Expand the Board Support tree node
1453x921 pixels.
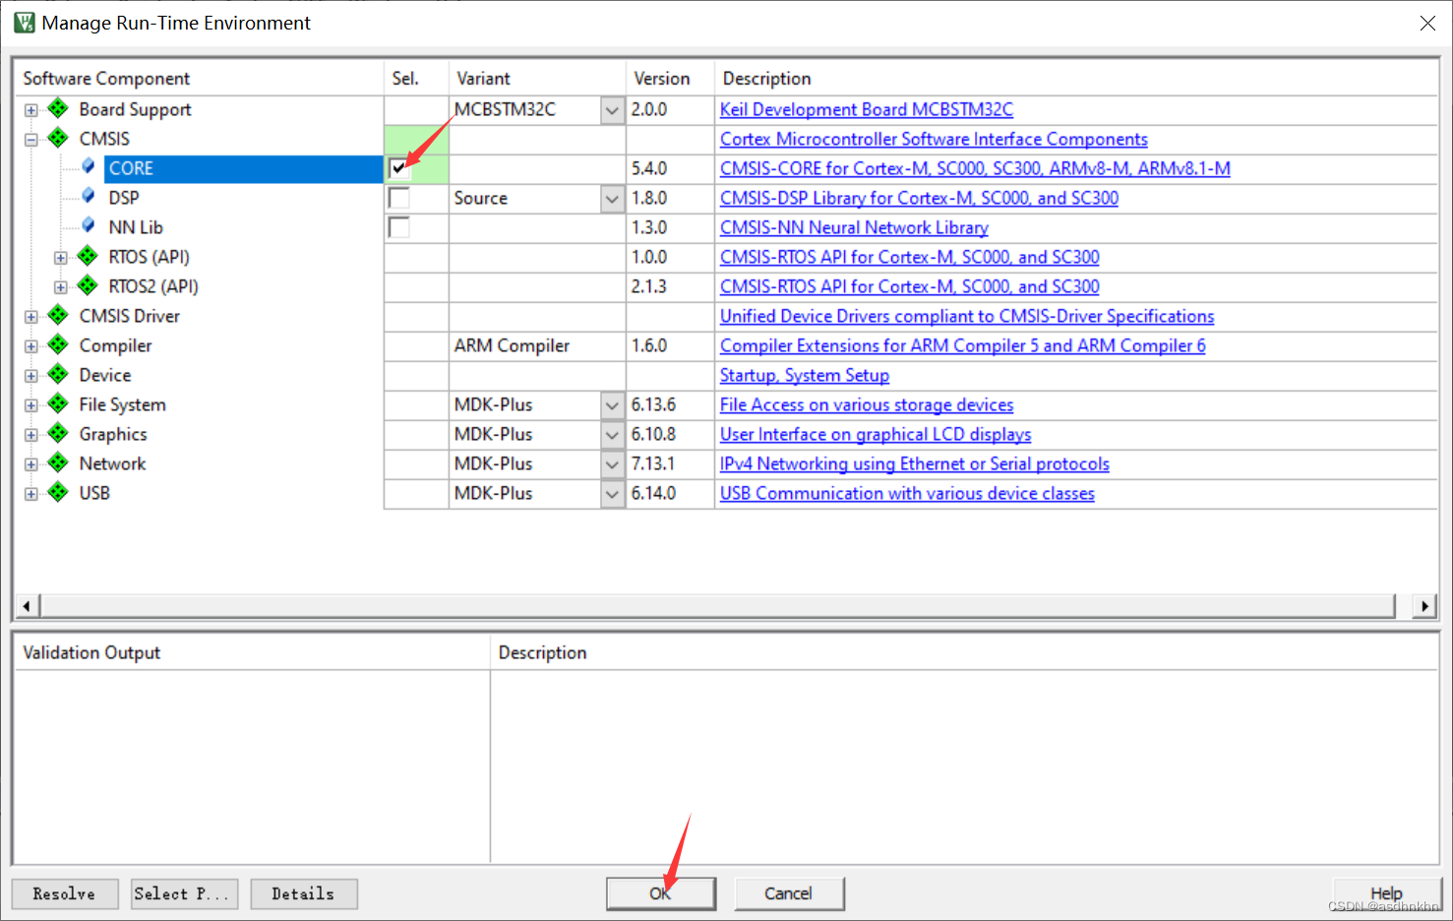(x=31, y=110)
